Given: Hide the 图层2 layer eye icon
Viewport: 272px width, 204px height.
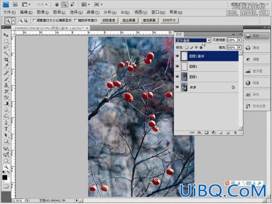Looking at the screenshot, I should pyautogui.click(x=177, y=66).
